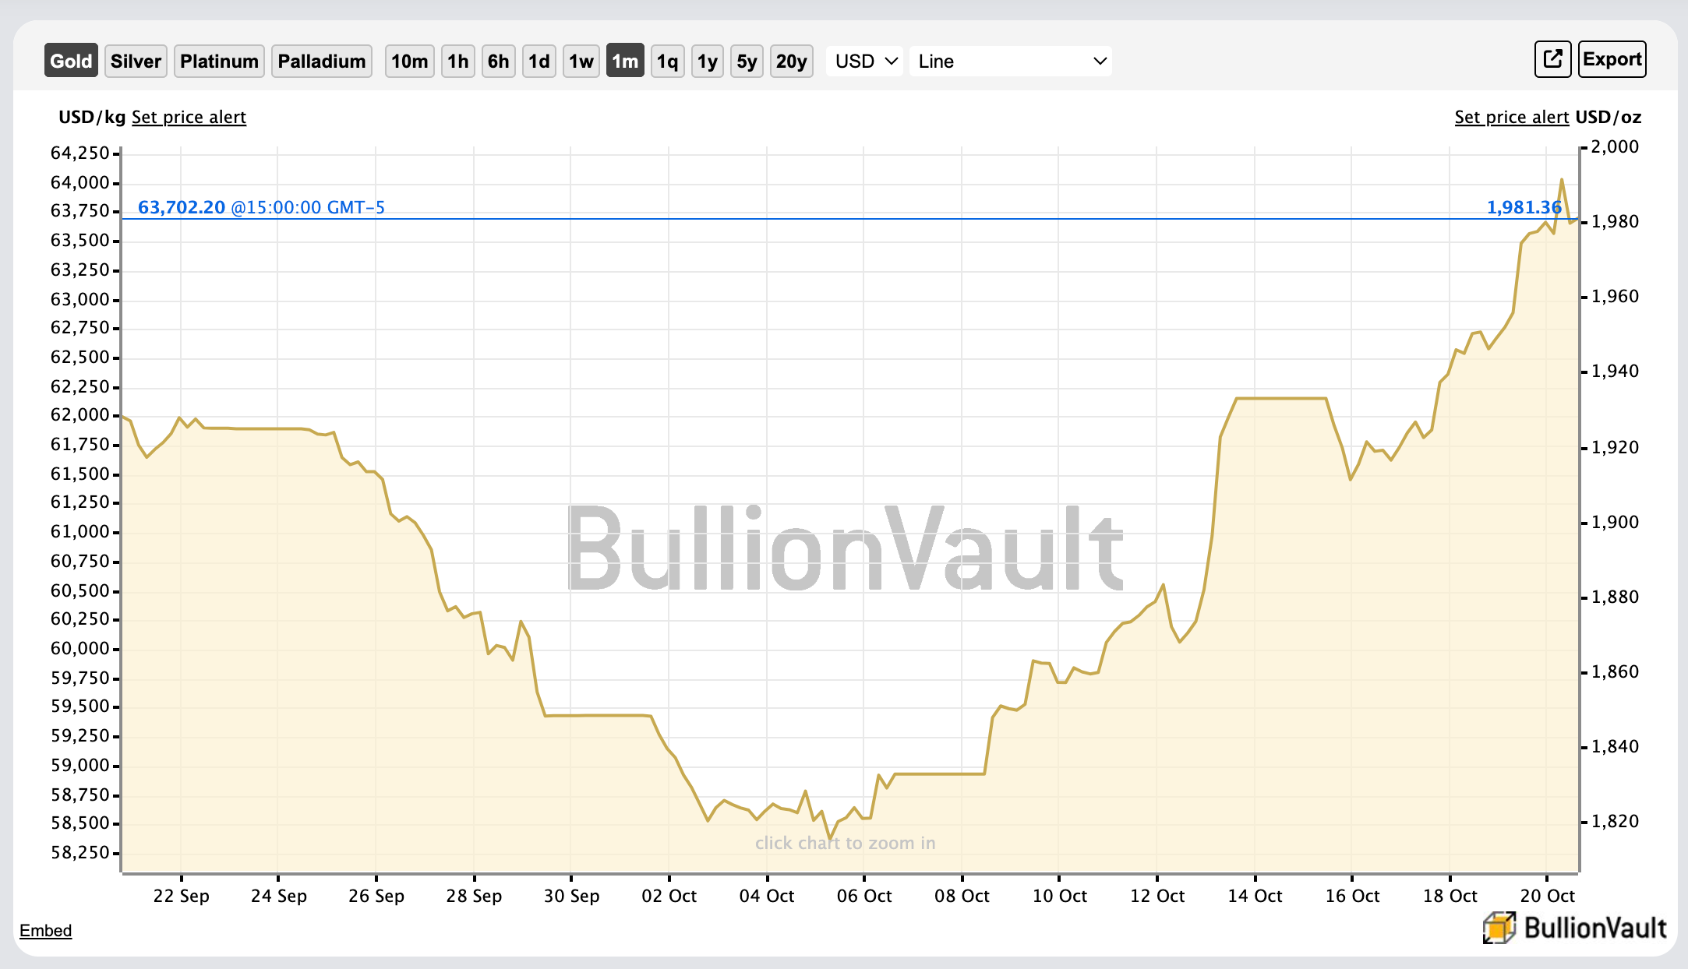1688x969 pixels.
Task: Click left Set price alert link
Action: point(189,117)
